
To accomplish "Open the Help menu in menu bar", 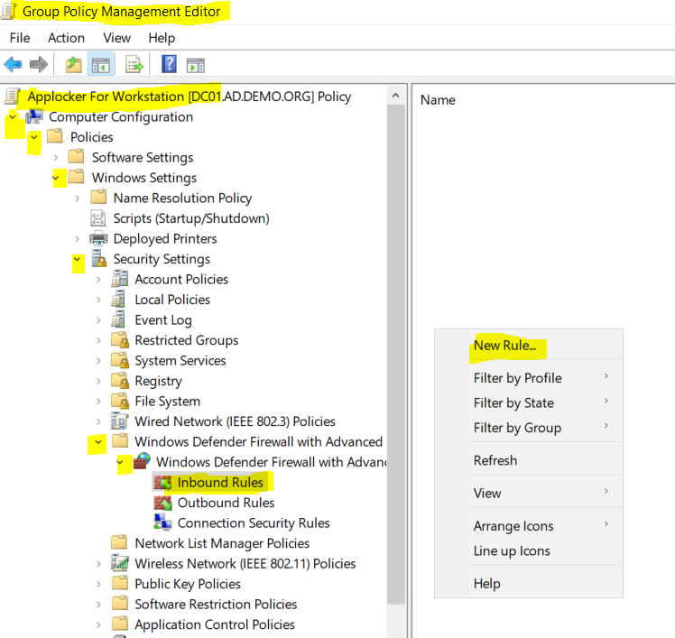I will pos(162,38).
